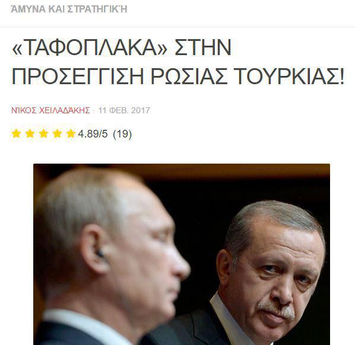Click the article headline title
Viewport: 355px width, 345px height.
(178, 62)
